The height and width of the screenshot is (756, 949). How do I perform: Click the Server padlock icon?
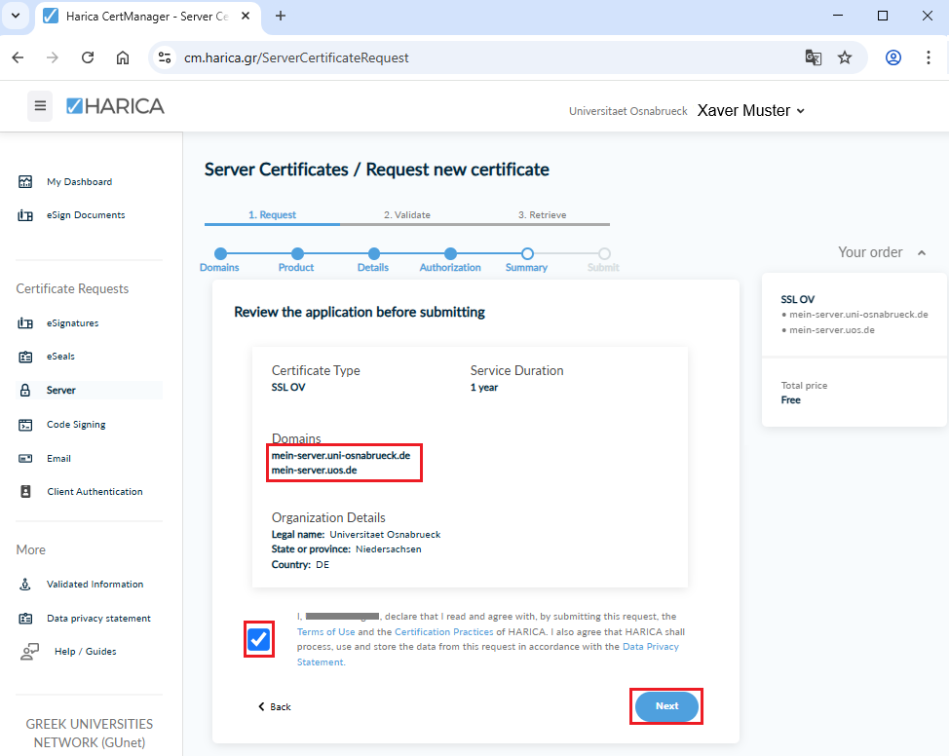pyautogui.click(x=25, y=391)
